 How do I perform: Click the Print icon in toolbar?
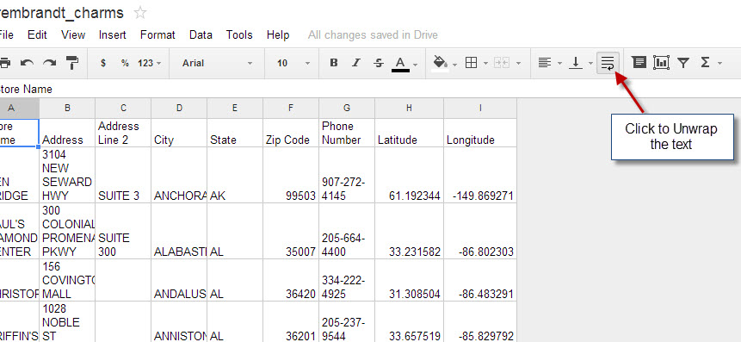coord(4,62)
